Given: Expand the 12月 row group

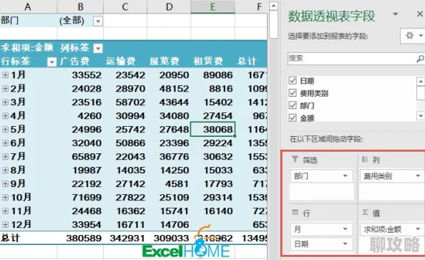Looking at the screenshot, I should [5, 224].
